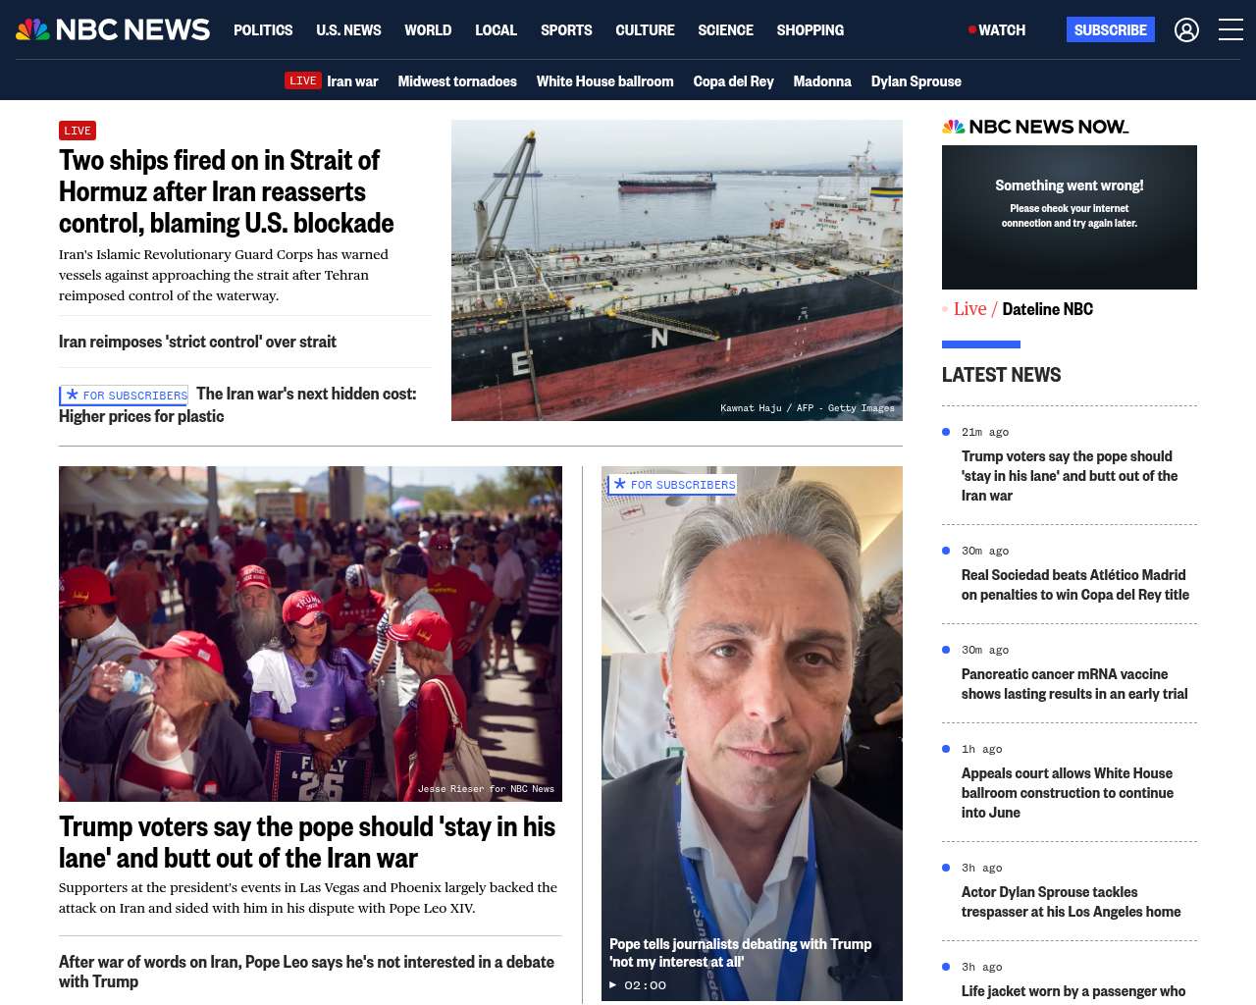This screenshot has width=1256, height=1005.
Task: Click the LIVE tag above the Hormuz headline
Action: point(78,131)
